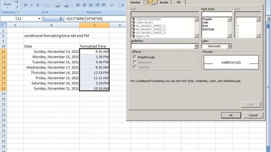Click the Clear button in dialog
This screenshot has height=152, width=271.
251,104
